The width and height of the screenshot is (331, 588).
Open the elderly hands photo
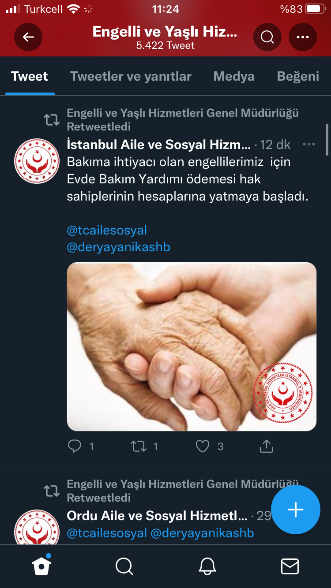(x=192, y=346)
